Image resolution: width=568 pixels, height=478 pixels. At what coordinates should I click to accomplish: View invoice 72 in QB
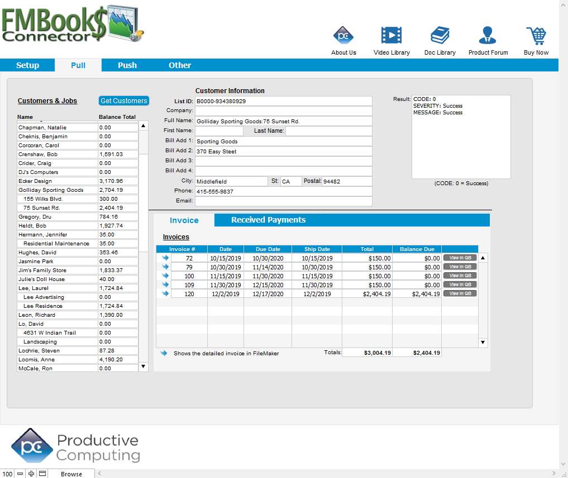pos(460,258)
